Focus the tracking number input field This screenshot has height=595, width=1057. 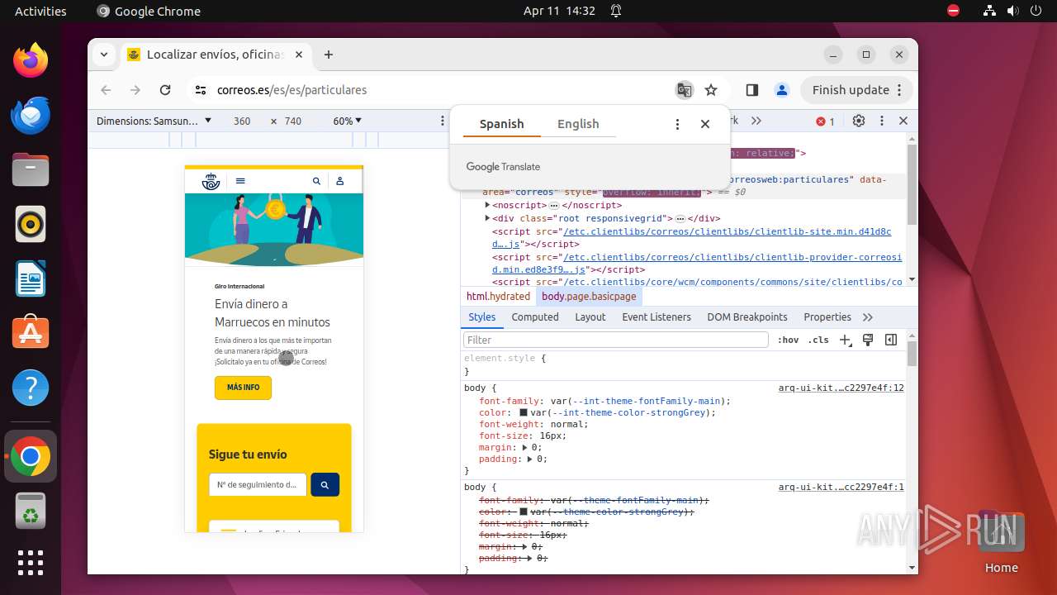click(x=258, y=485)
